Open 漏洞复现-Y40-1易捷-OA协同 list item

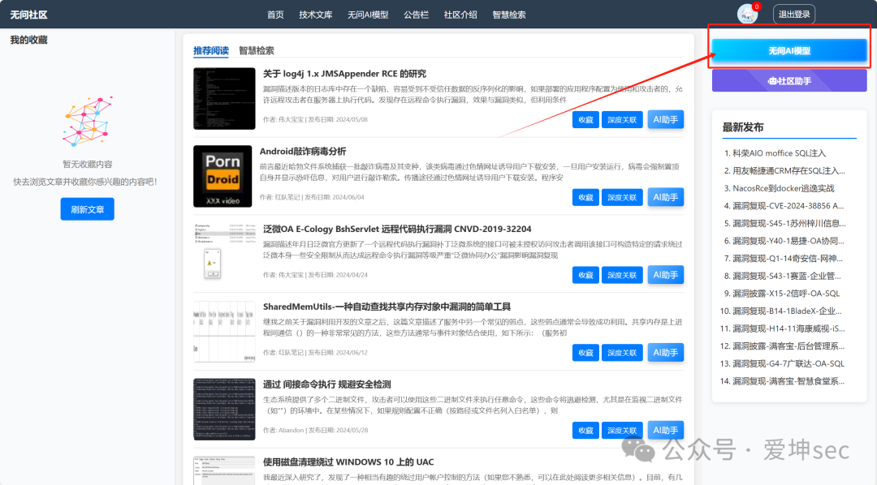(x=788, y=241)
